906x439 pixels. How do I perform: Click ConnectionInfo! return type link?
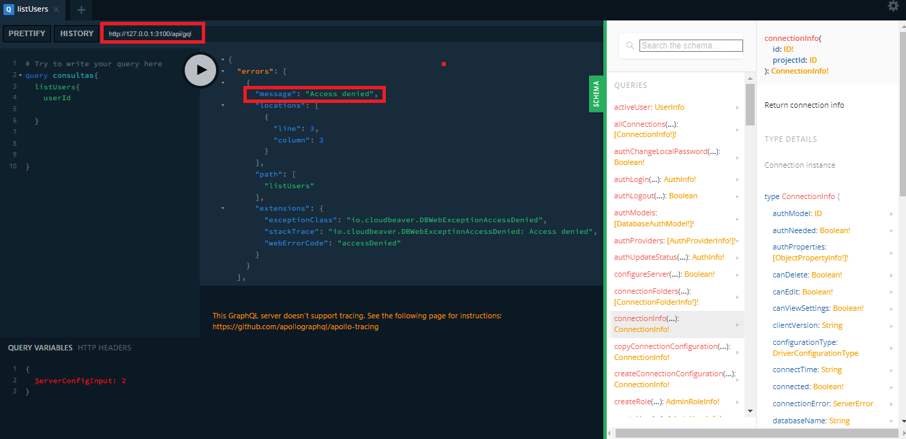point(800,71)
